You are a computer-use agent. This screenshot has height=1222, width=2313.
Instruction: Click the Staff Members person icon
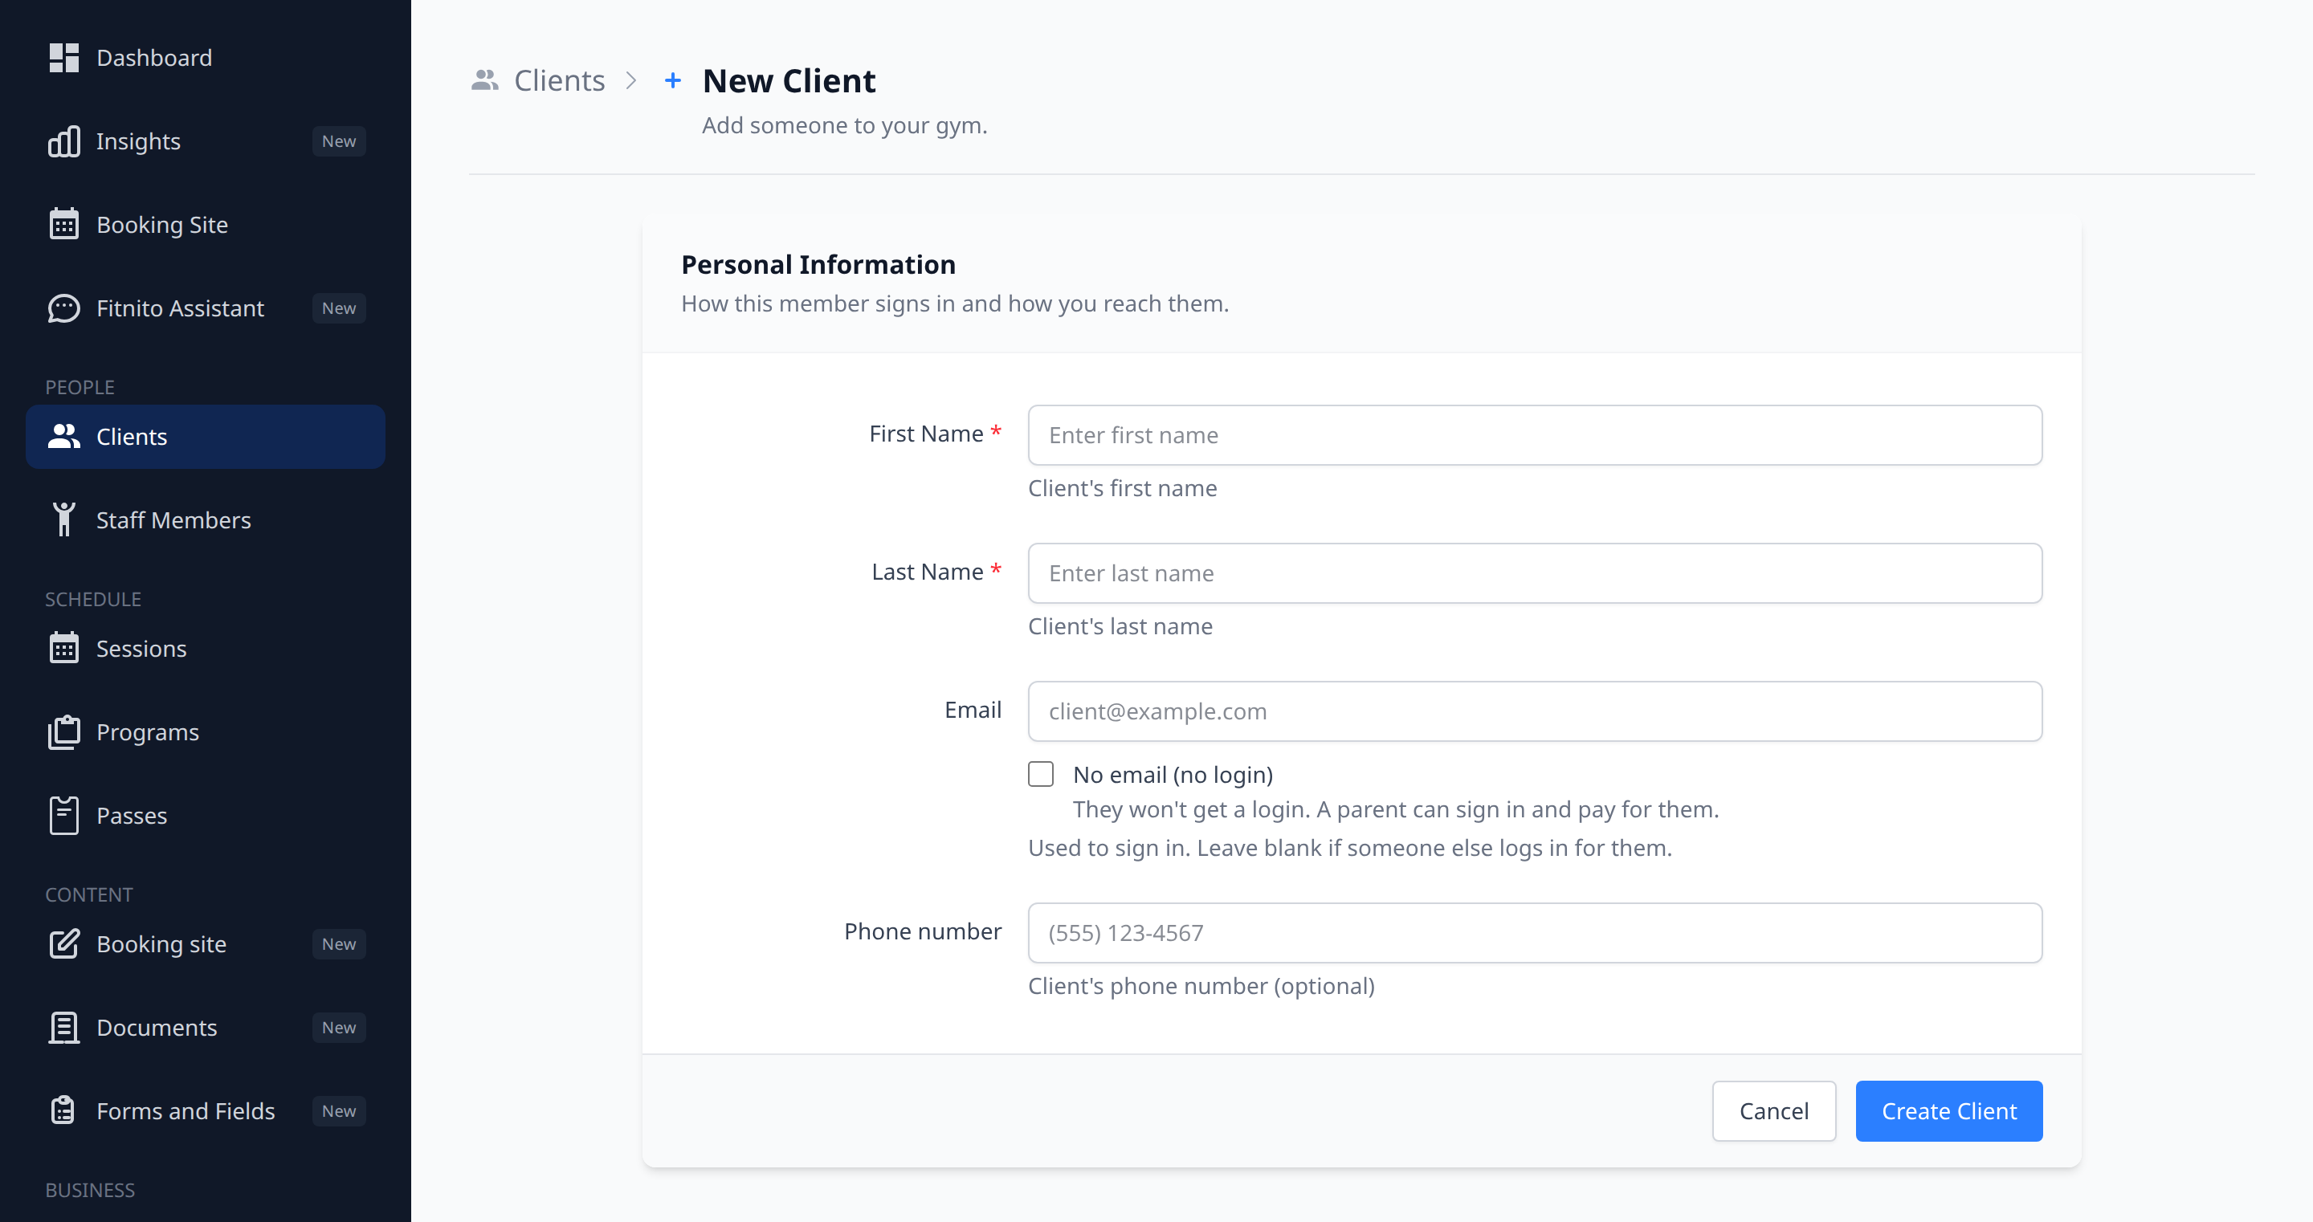[63, 519]
